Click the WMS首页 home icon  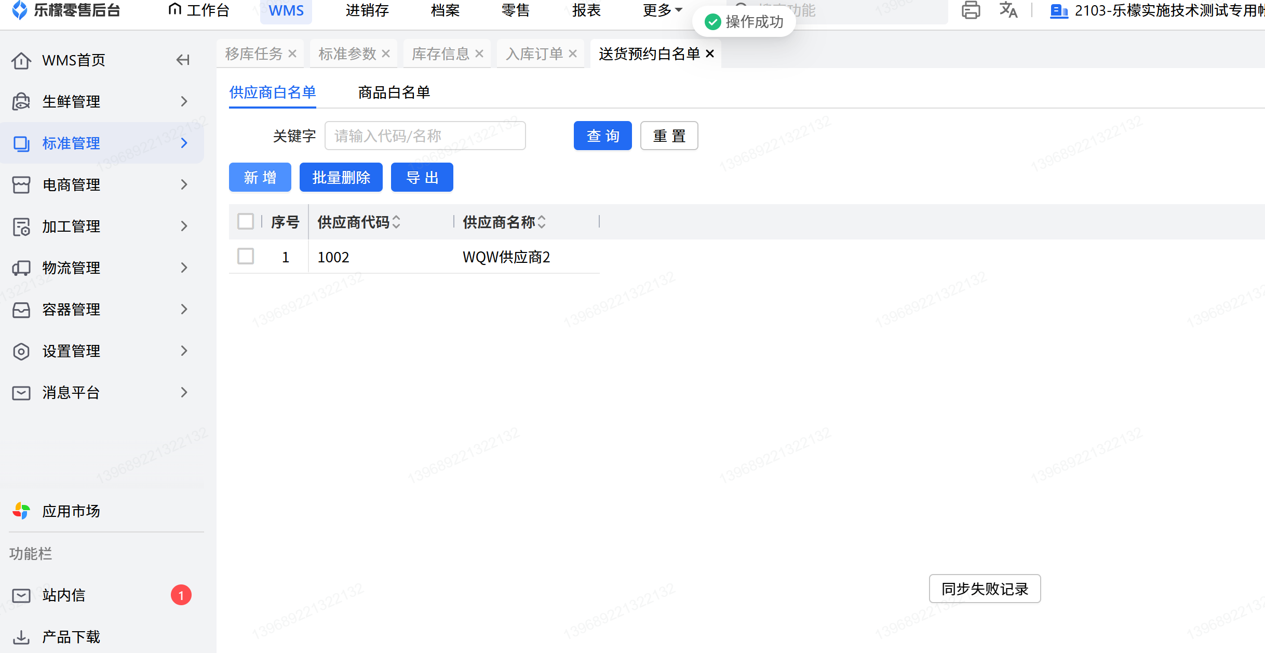[x=21, y=60]
